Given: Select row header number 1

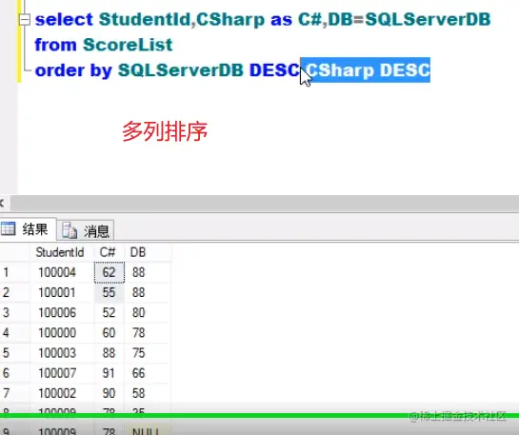Looking at the screenshot, I should [15, 272].
